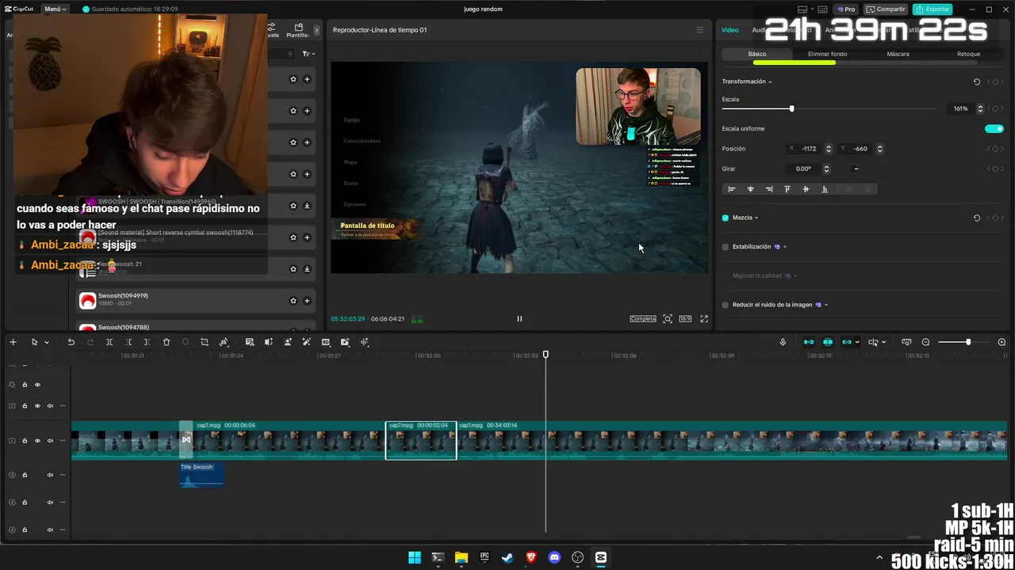Viewport: 1015px width, 570px height.
Task: Open Steam from the taskbar
Action: pyautogui.click(x=507, y=557)
